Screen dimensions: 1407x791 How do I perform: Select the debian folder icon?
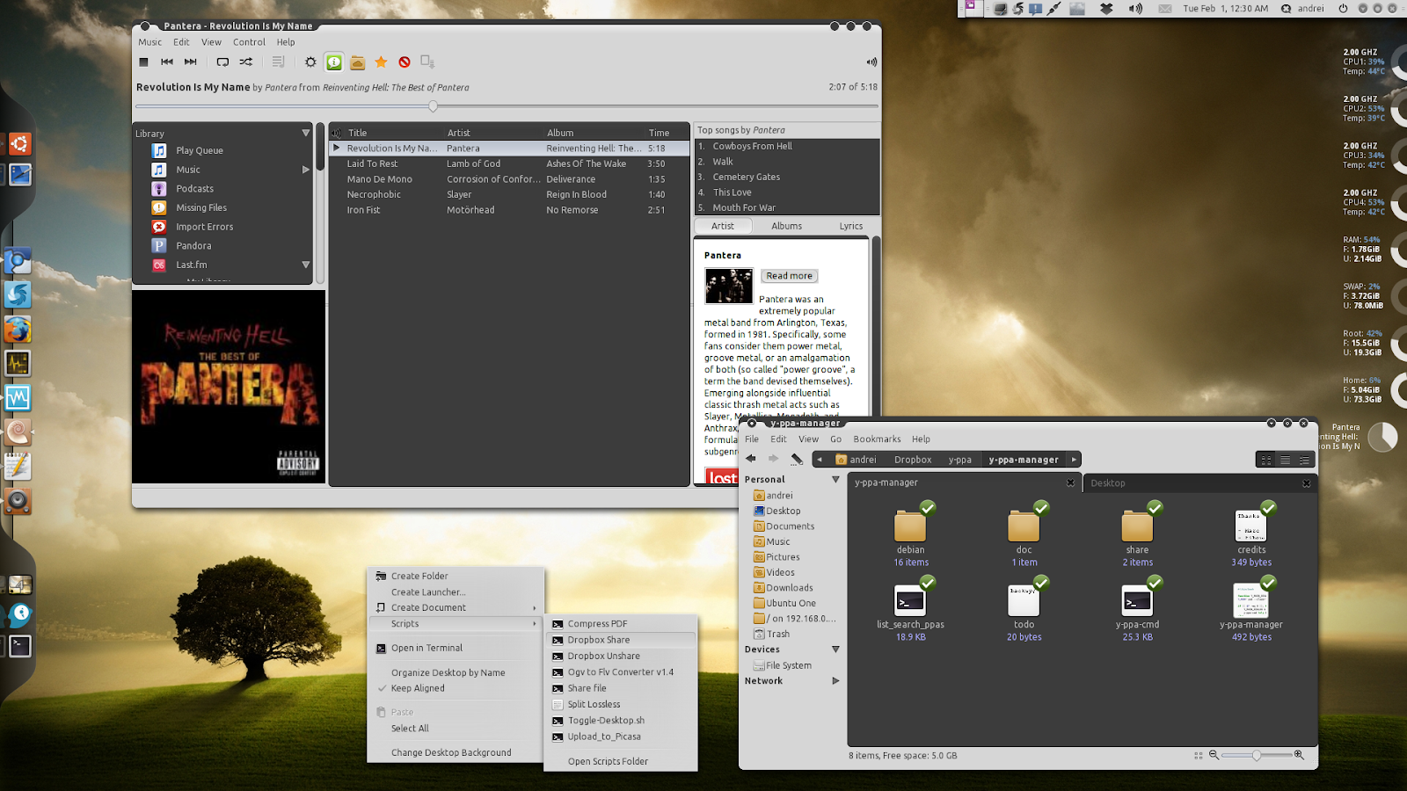(x=910, y=526)
